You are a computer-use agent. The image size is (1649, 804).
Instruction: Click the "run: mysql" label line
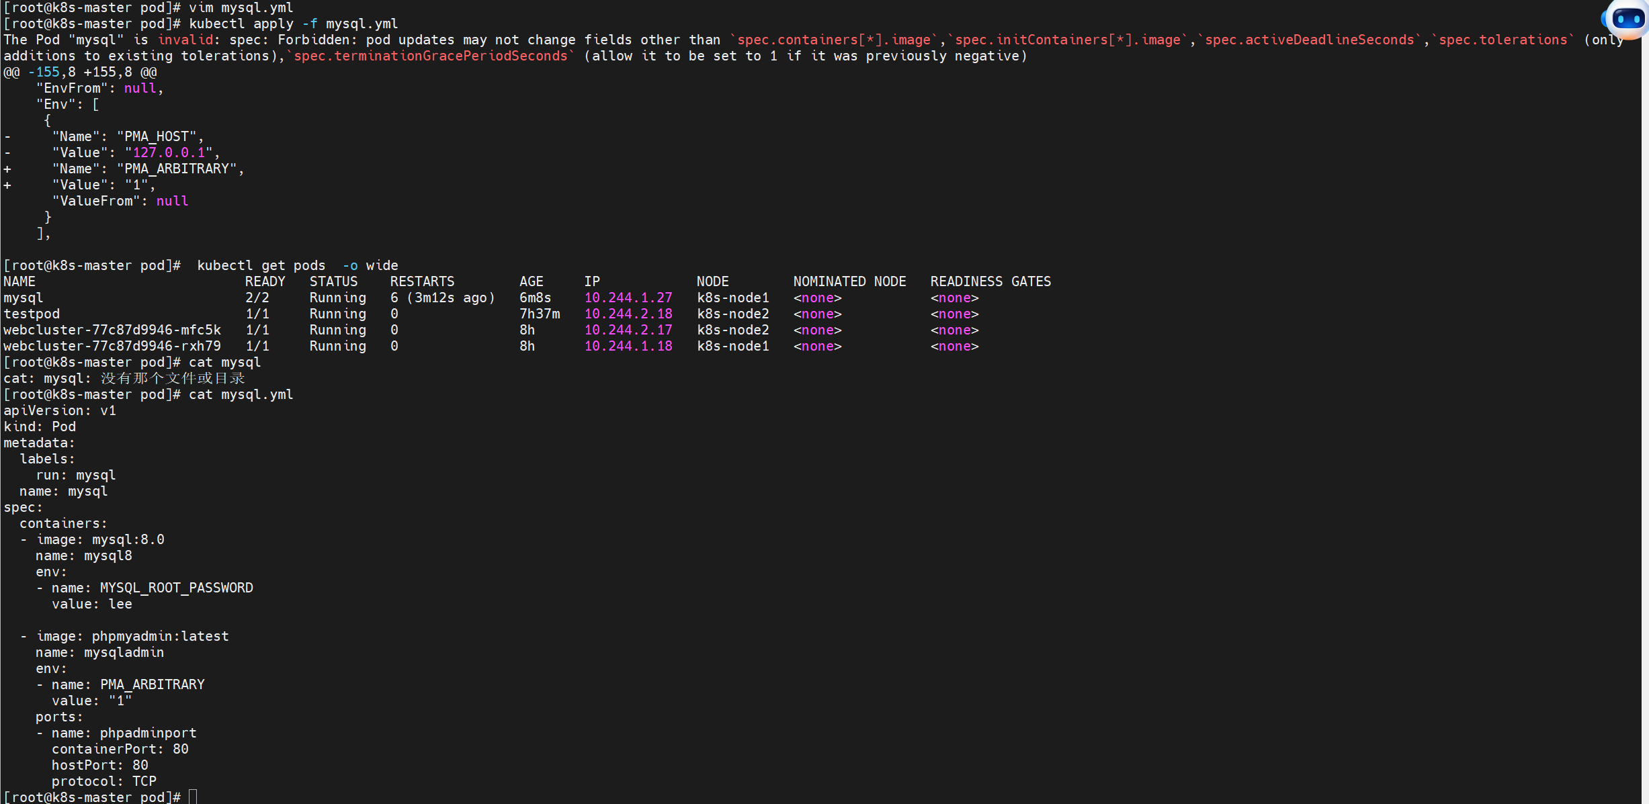tap(76, 475)
